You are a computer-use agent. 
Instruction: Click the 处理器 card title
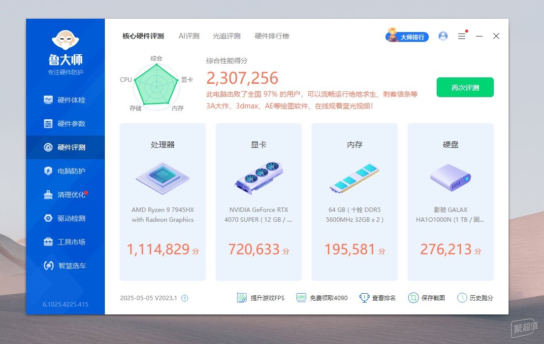click(163, 145)
